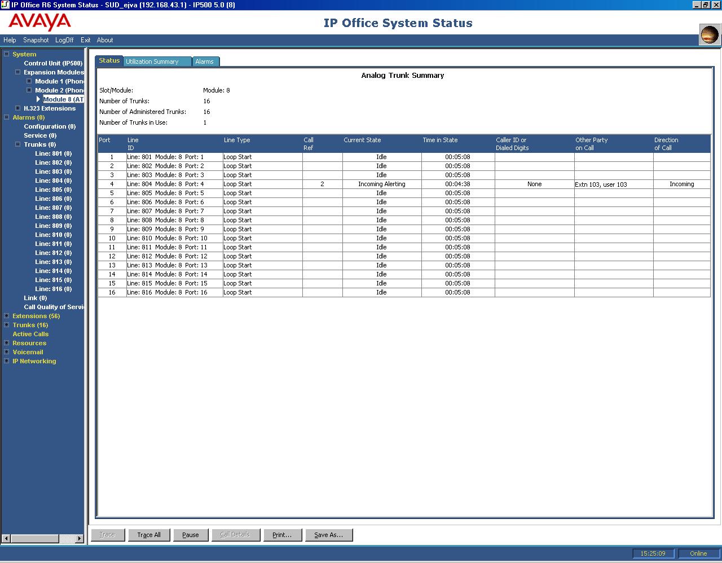Select row Line: 816 Module: 8 Port: 16
Viewport: 722px width, 563px height.
pyautogui.click(x=404, y=292)
